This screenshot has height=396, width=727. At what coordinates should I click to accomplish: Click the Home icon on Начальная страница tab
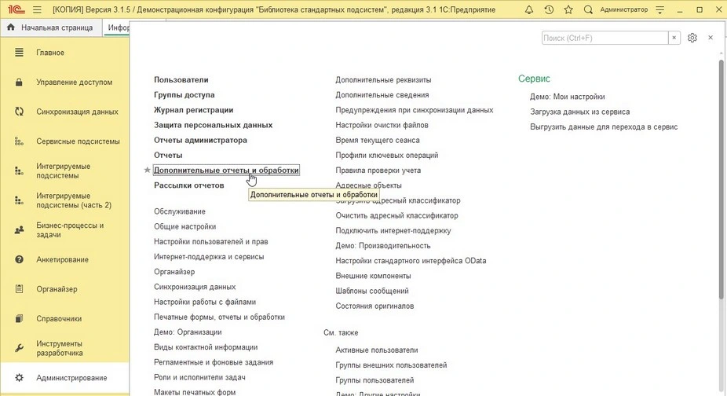pyautogui.click(x=11, y=27)
